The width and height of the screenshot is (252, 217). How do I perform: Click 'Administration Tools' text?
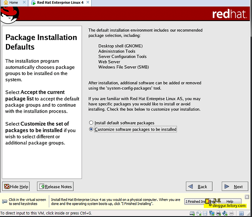pyautogui.click(x=117, y=51)
